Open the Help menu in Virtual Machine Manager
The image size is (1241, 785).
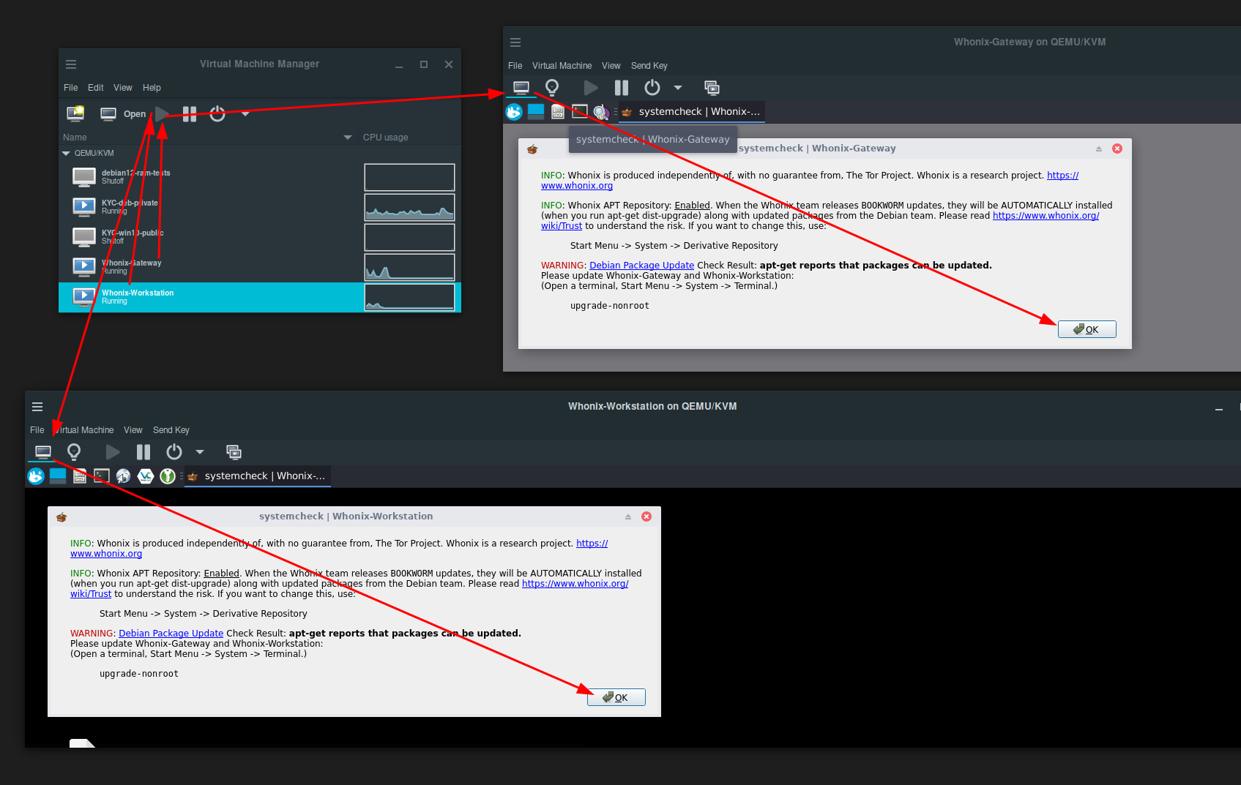point(152,88)
